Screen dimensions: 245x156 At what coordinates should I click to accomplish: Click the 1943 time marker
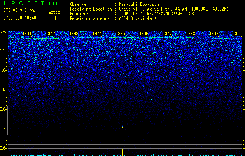tap(74, 34)
